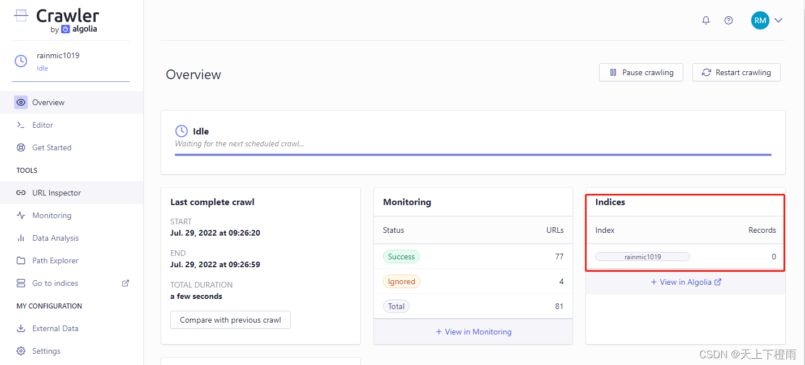The width and height of the screenshot is (805, 365).
Task: Click the Total URL count 81
Action: click(x=559, y=306)
